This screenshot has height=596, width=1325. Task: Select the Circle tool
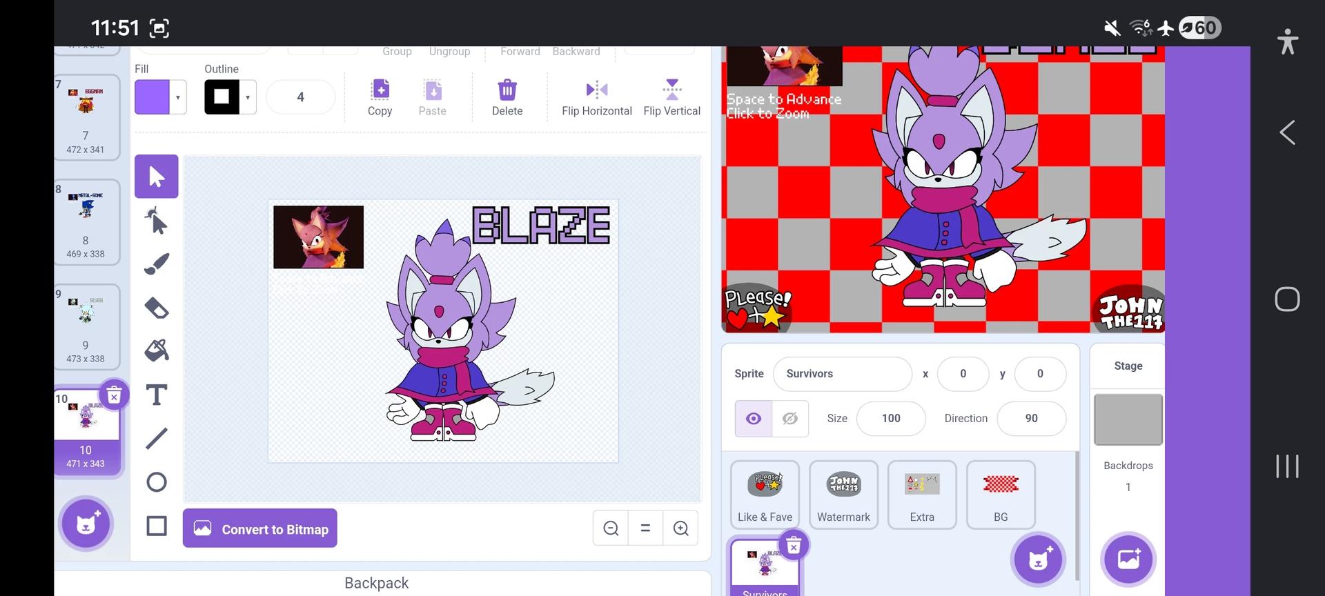pyautogui.click(x=157, y=482)
